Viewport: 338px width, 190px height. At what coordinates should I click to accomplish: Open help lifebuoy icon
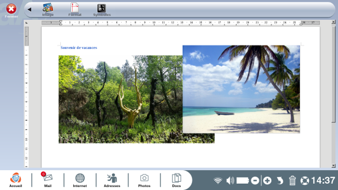point(305,181)
